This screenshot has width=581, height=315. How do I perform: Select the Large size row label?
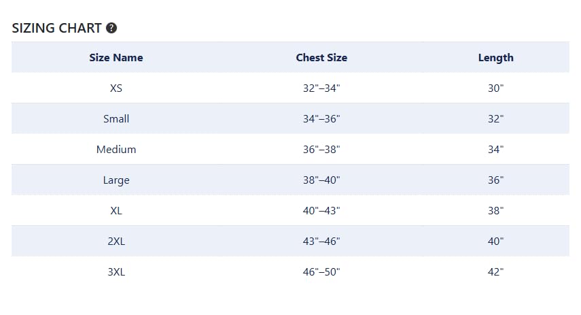[x=116, y=180]
